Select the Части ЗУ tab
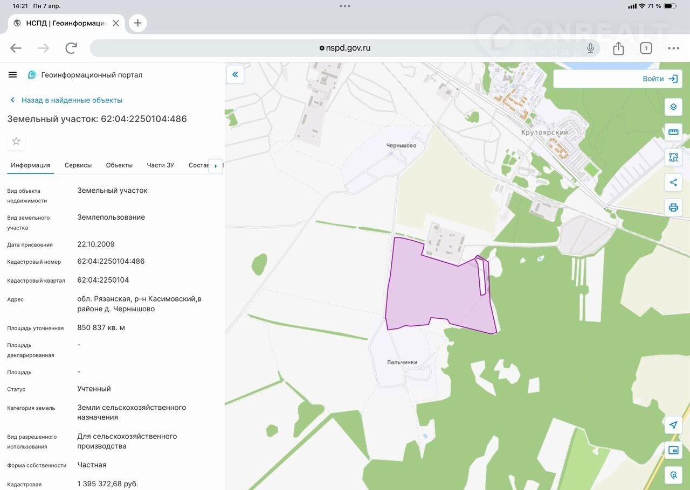Screen dimensions: 690x490 point(160,165)
